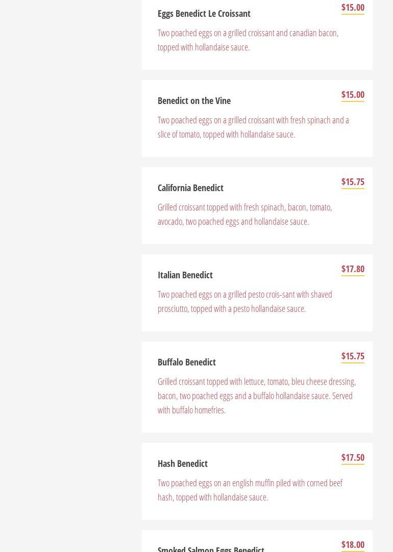Open the Benedict on the Vine item

click(x=194, y=101)
